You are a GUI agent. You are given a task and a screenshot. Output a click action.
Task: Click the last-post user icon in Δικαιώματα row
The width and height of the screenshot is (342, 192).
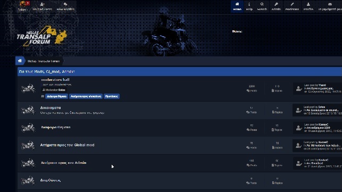[298, 110]
